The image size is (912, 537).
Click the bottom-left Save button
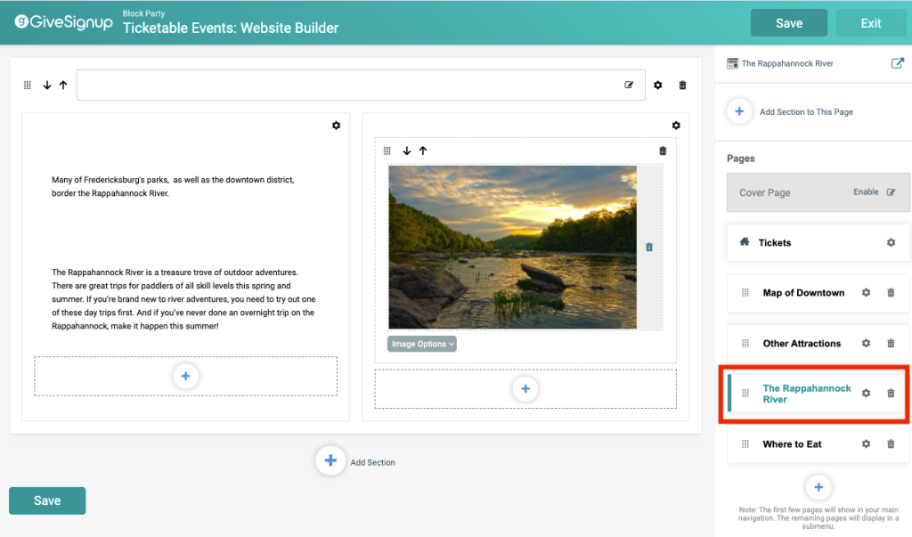[47, 500]
